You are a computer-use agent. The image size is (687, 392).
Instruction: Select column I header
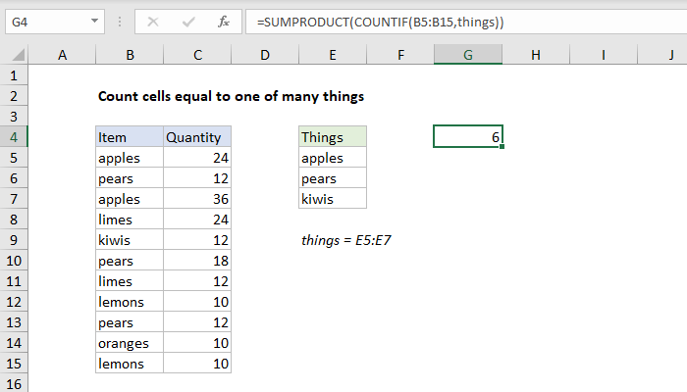(604, 55)
